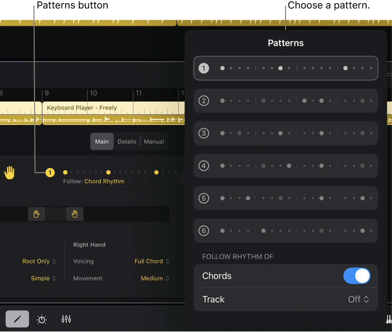Open the Track Off dropdown
The image size is (392, 332).
tap(358, 299)
